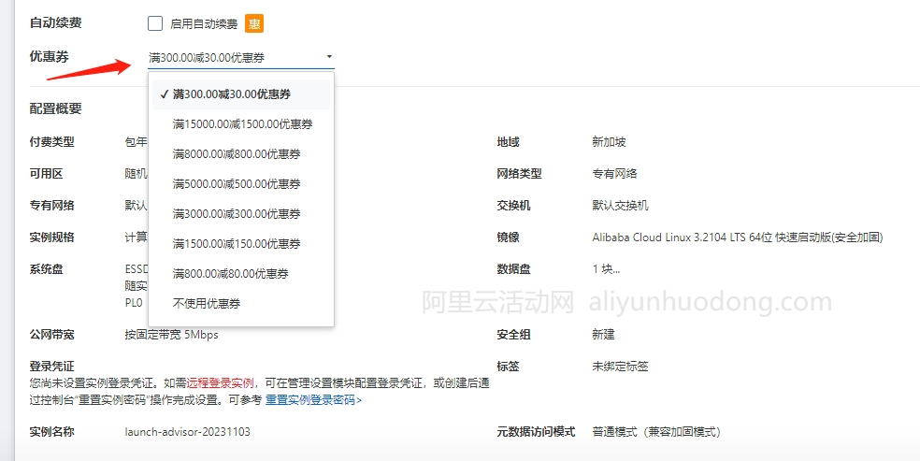Click the launch-advisor-20231103 instance name
Image resolution: width=920 pixels, height=461 pixels.
(187, 432)
